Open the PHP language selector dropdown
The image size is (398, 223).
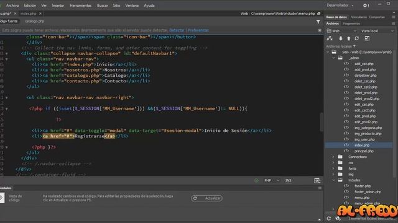tap(272, 180)
